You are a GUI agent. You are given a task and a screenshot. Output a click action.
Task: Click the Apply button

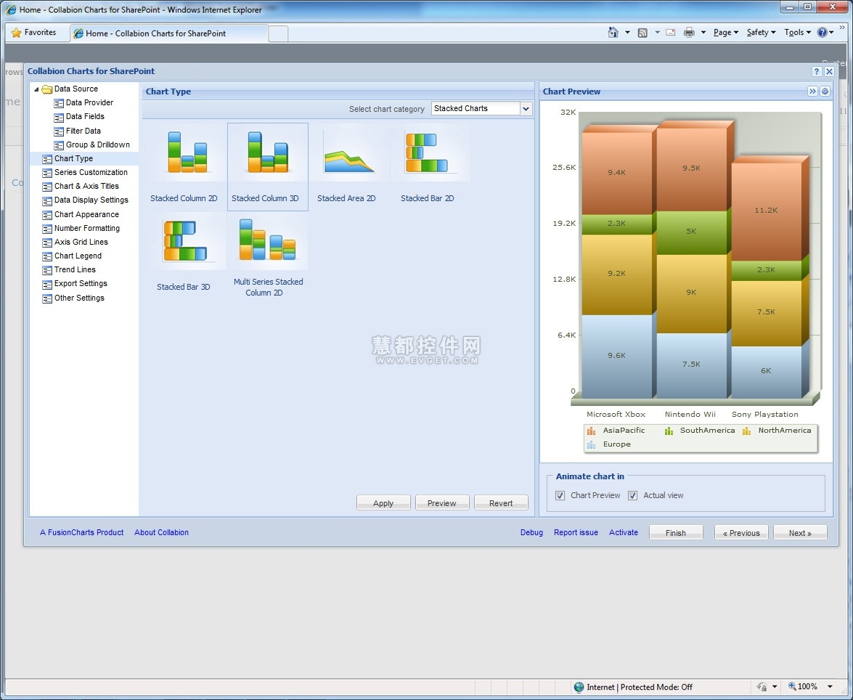point(383,503)
